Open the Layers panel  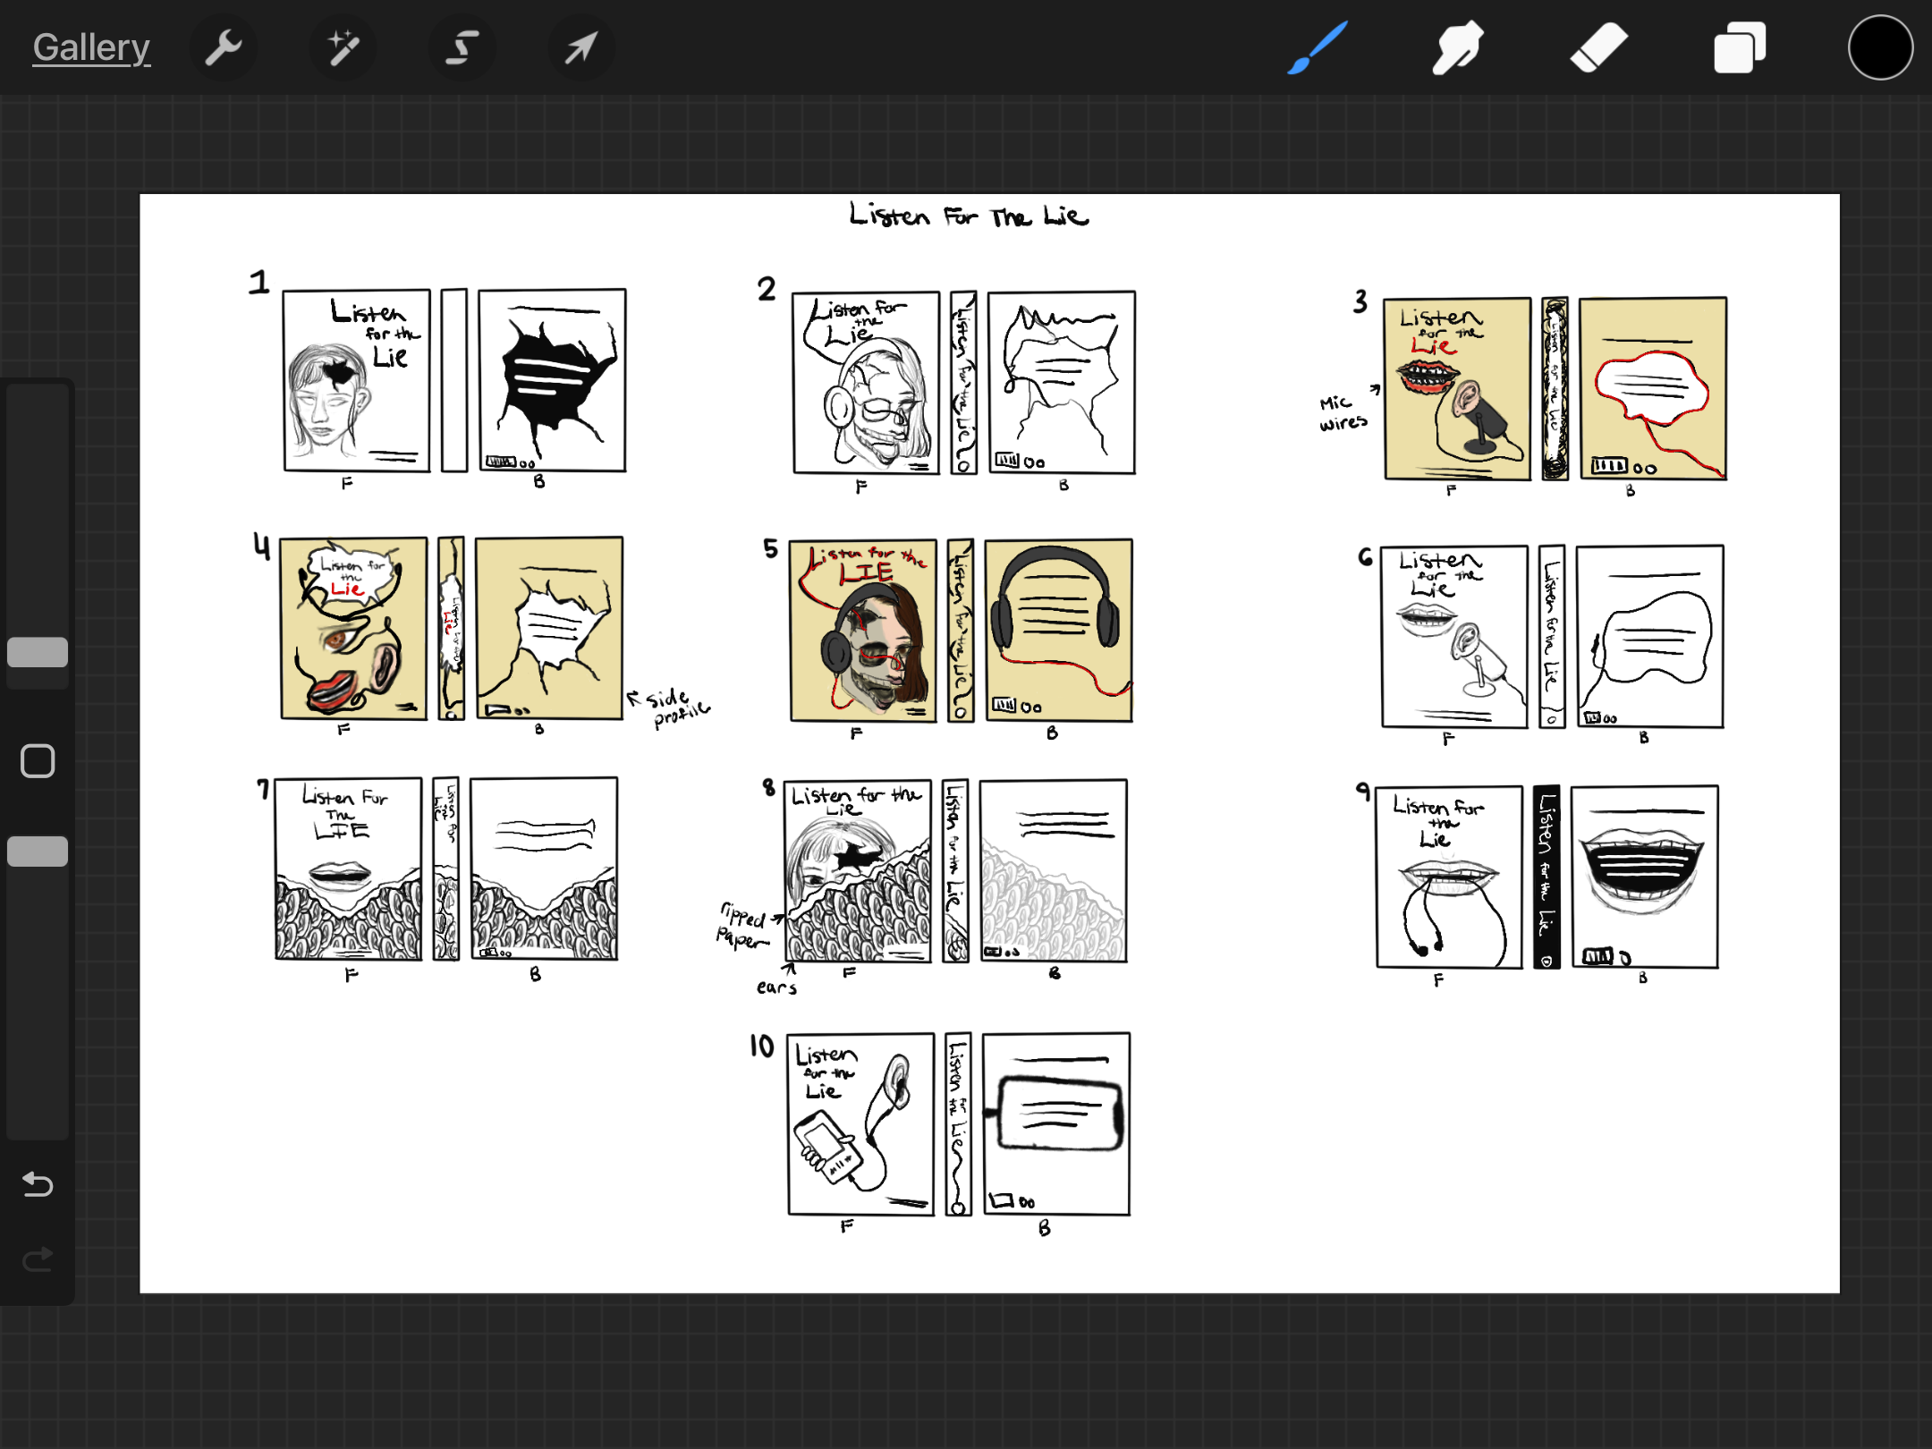(1739, 47)
